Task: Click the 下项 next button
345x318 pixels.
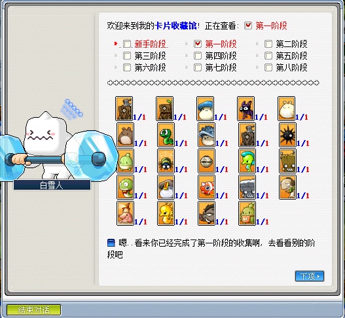Action: (x=310, y=276)
